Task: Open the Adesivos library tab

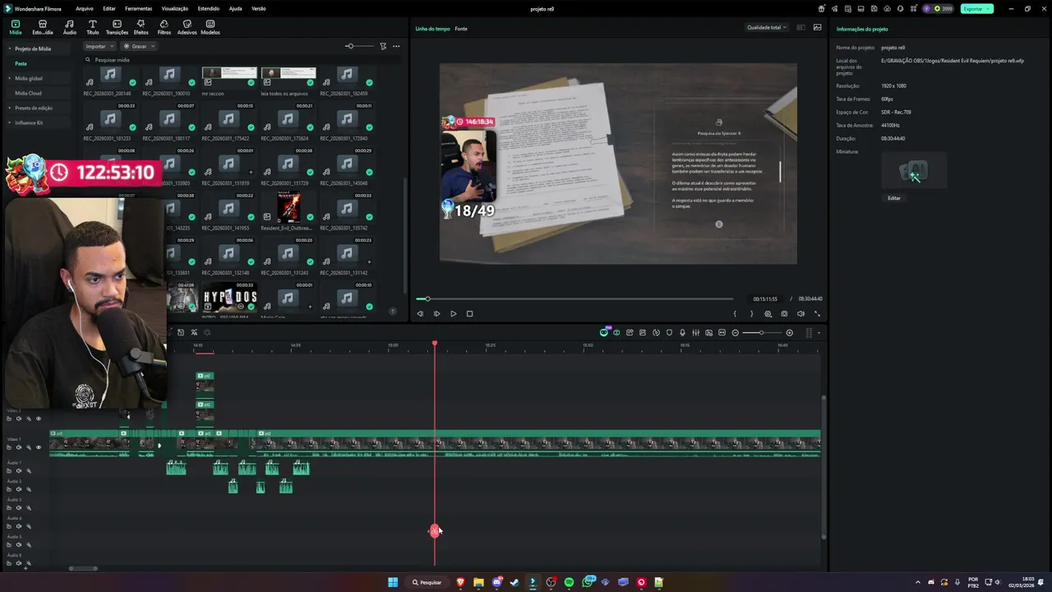Action: click(187, 27)
